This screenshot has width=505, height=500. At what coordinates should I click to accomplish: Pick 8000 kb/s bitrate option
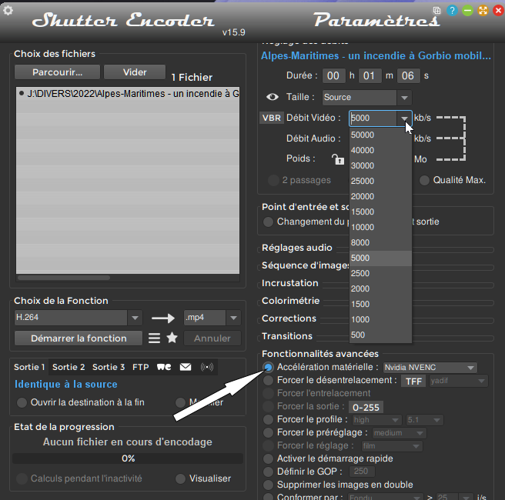point(380,242)
